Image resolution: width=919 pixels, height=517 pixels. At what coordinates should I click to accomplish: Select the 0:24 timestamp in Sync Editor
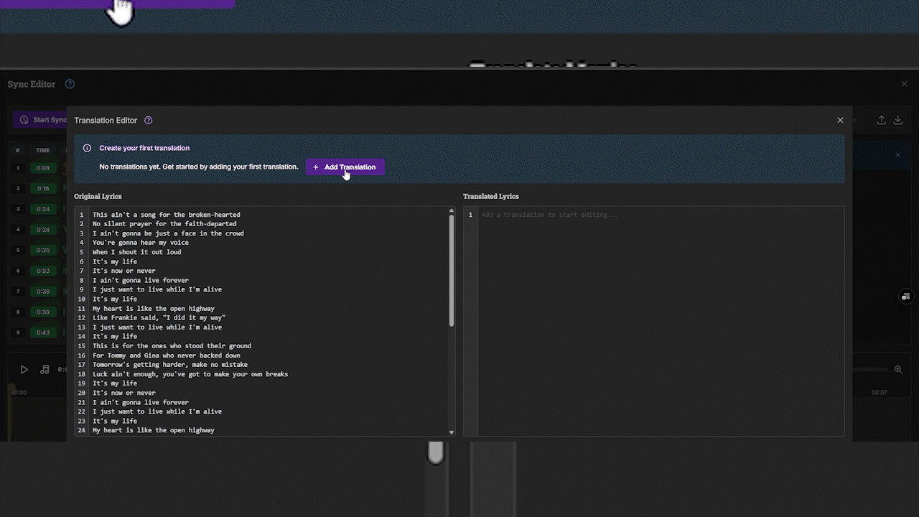click(43, 209)
